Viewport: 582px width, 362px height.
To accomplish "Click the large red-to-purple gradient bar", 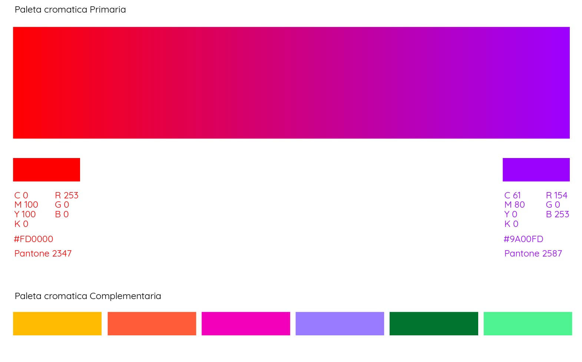I will click(291, 83).
